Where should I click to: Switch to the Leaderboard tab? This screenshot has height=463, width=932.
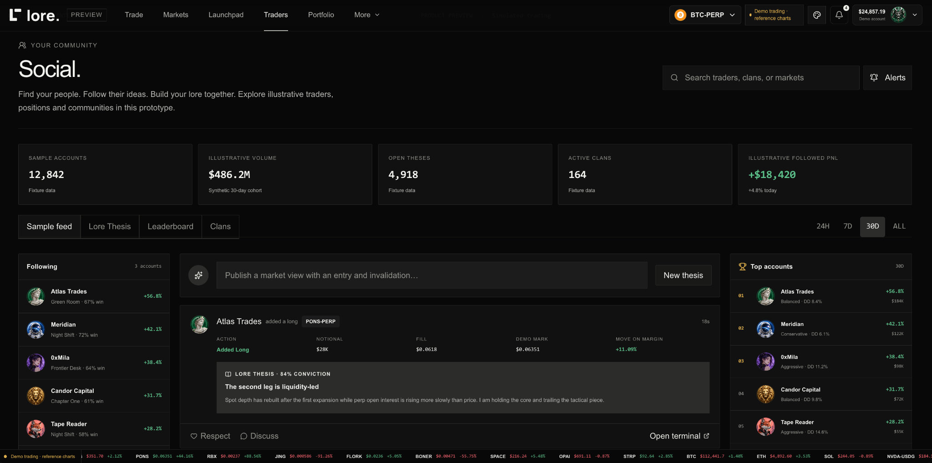point(170,227)
